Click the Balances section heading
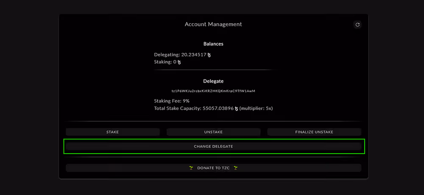The height and width of the screenshot is (195, 424). coord(213,44)
